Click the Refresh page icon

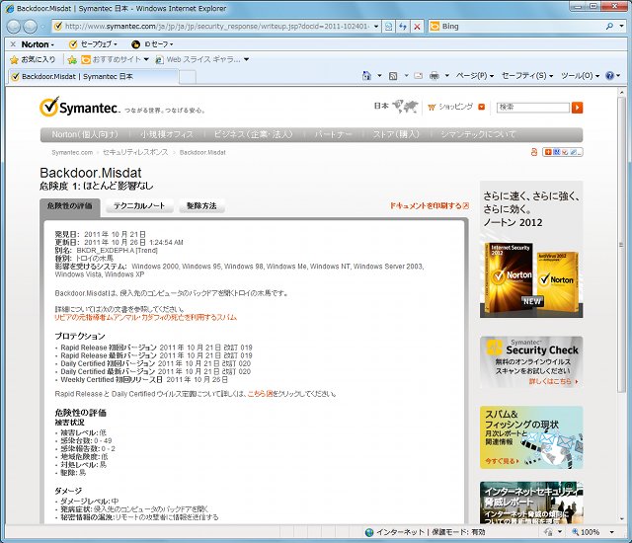point(403,27)
